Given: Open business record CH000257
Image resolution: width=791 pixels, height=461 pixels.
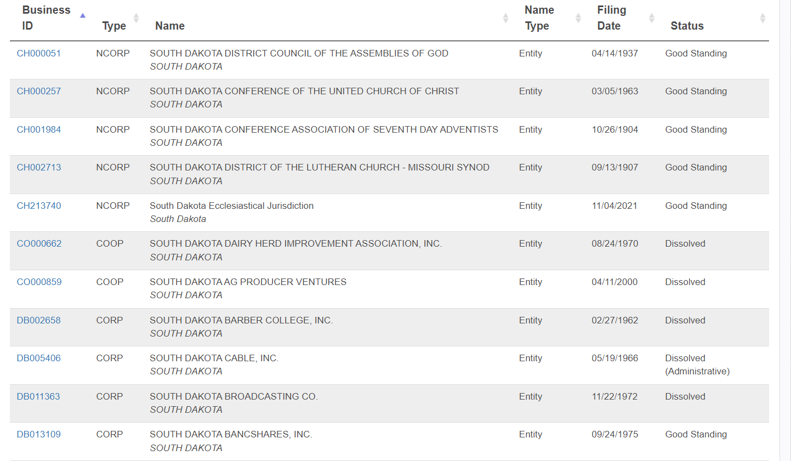Looking at the screenshot, I should (39, 91).
